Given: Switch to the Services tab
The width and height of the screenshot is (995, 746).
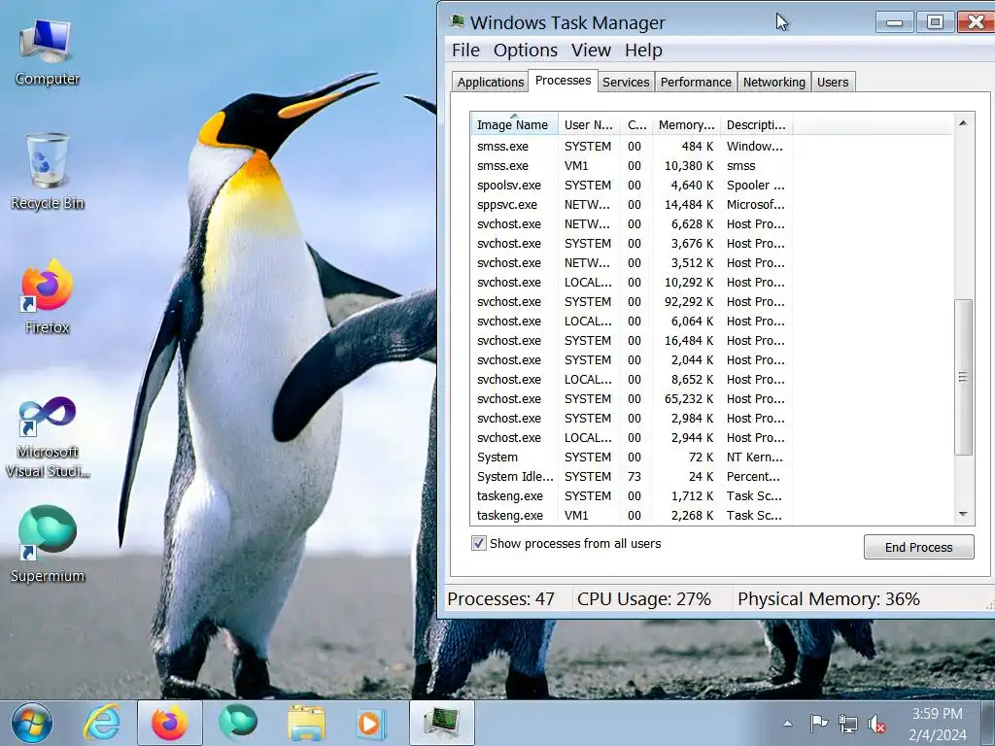Looking at the screenshot, I should [626, 82].
